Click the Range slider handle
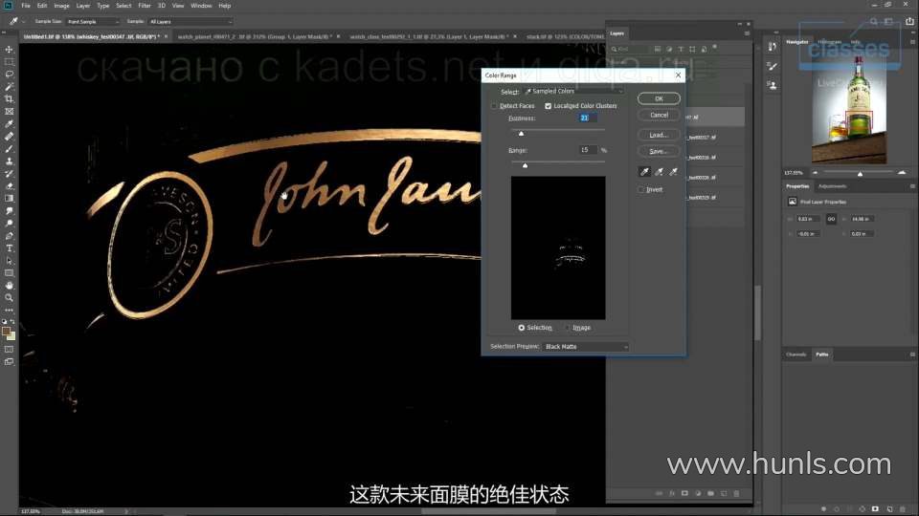The height and width of the screenshot is (516, 919). tap(526, 166)
